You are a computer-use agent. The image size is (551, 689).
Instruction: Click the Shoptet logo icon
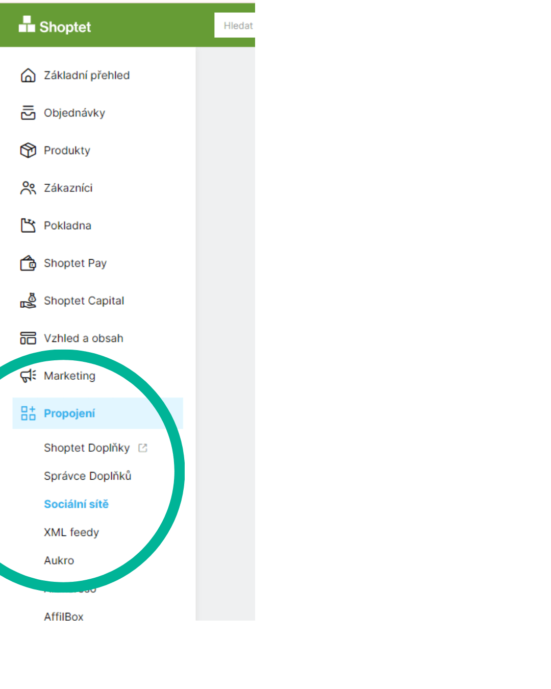[x=27, y=24]
